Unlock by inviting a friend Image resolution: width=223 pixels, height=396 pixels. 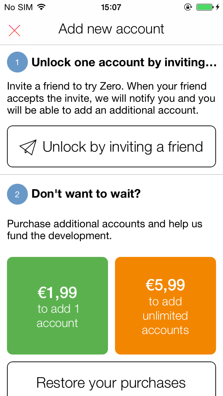[x=111, y=146]
